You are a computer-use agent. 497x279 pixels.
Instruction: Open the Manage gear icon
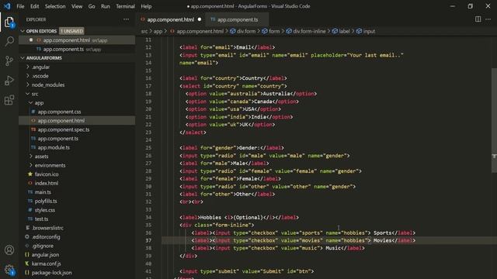(9, 270)
